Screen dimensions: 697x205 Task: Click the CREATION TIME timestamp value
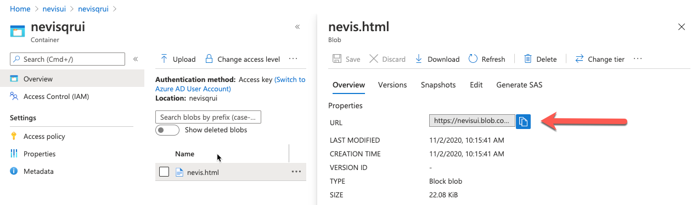(466, 154)
